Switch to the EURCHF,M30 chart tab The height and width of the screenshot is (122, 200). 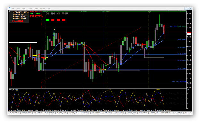(x=131, y=113)
